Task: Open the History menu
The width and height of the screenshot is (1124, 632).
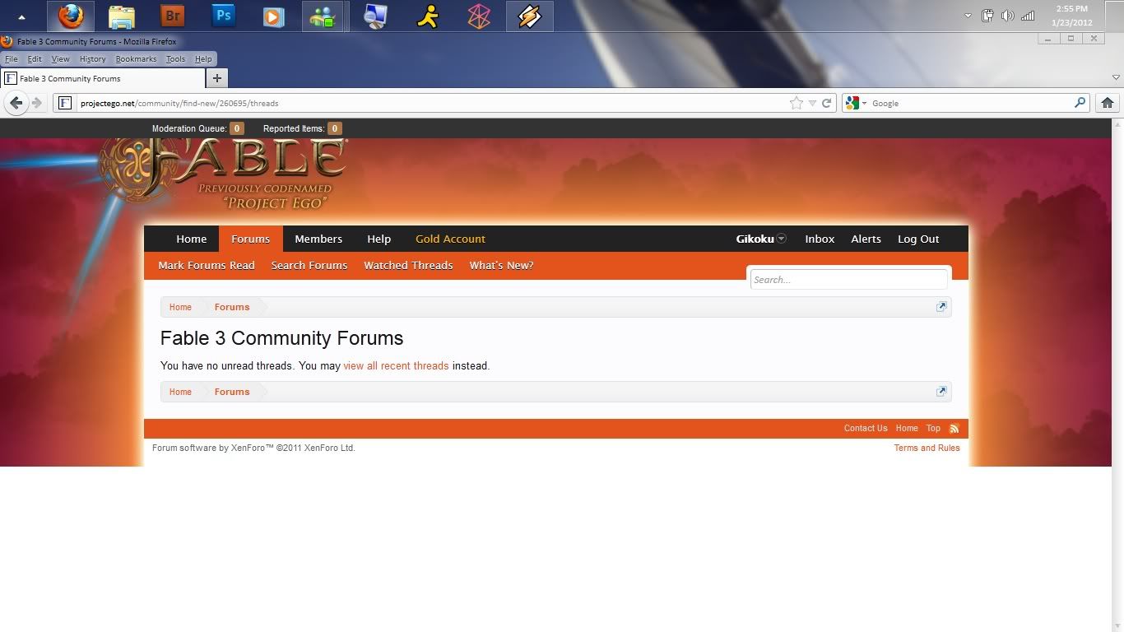Action: tap(93, 59)
